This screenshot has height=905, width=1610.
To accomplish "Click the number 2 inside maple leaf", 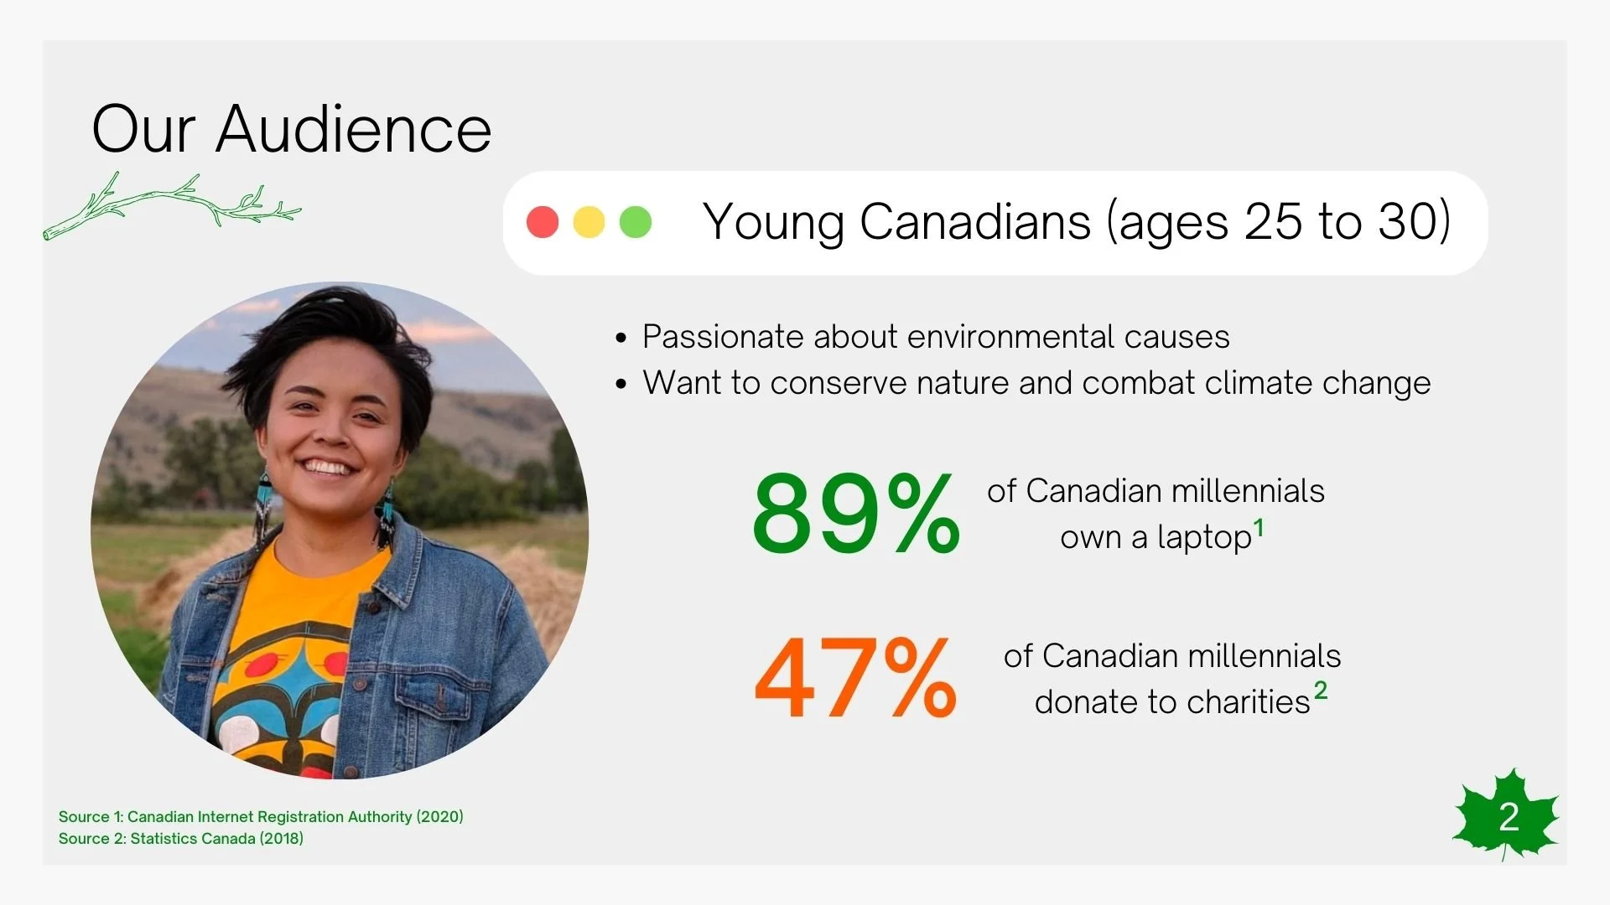I will 1509,817.
